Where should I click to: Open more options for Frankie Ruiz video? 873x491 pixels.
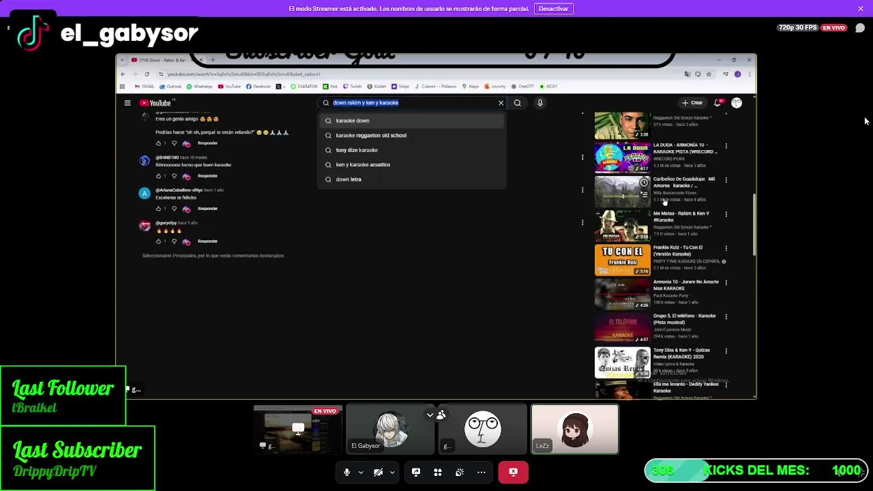click(726, 248)
